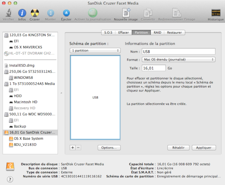225x185 pixels.
Task: Select the HDD volume
Action: (30, 96)
